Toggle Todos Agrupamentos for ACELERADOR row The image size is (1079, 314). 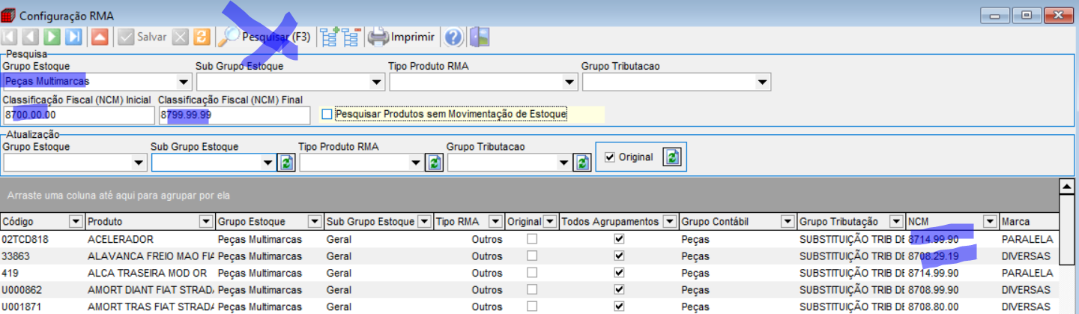[619, 239]
